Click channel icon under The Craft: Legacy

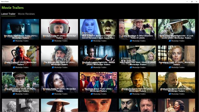pos(92,68)
